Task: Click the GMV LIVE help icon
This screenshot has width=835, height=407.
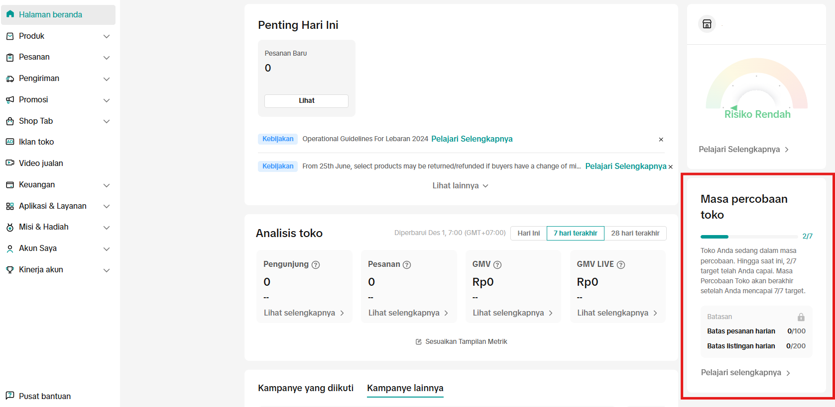Action: click(x=621, y=265)
